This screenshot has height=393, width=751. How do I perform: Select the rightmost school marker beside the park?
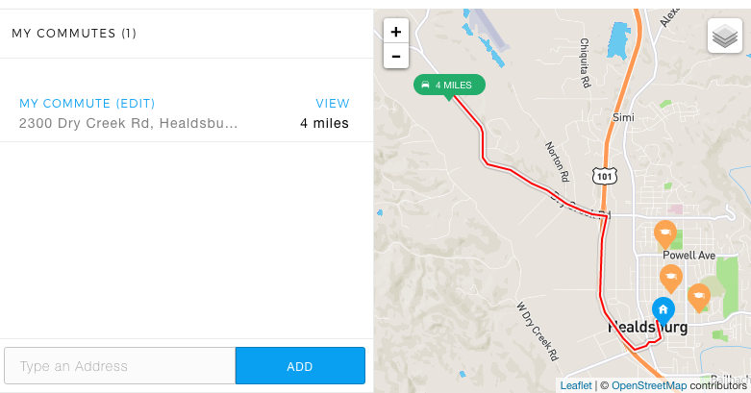(x=699, y=297)
